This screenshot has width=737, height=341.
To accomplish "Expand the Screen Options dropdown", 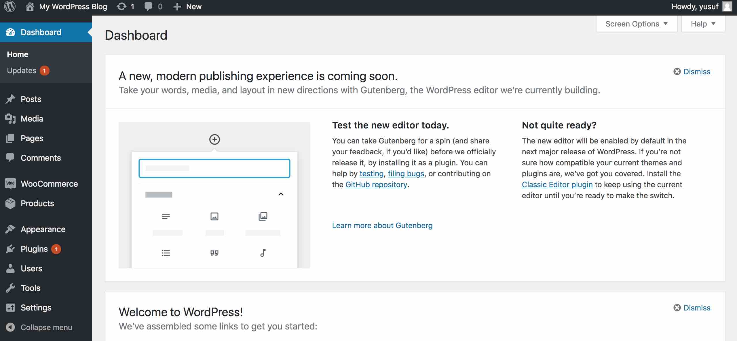I will pyautogui.click(x=635, y=24).
